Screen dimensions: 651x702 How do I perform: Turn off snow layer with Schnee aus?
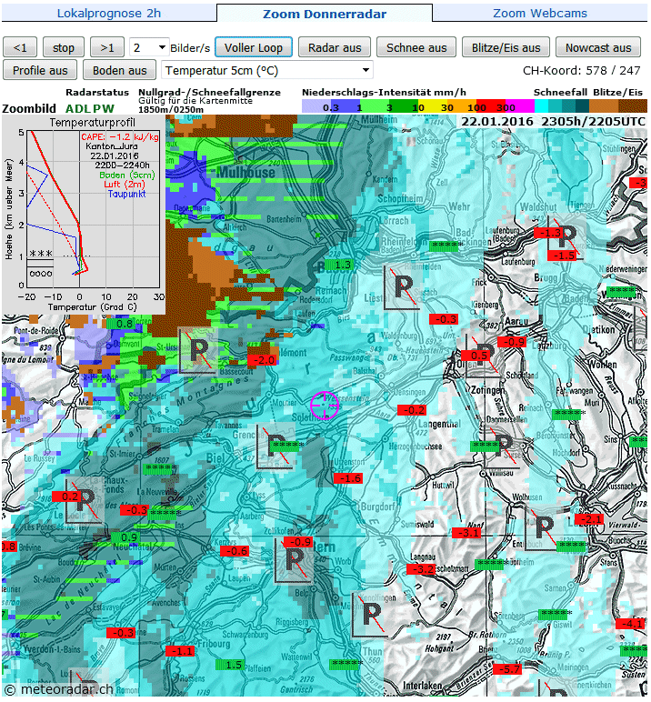click(x=416, y=48)
